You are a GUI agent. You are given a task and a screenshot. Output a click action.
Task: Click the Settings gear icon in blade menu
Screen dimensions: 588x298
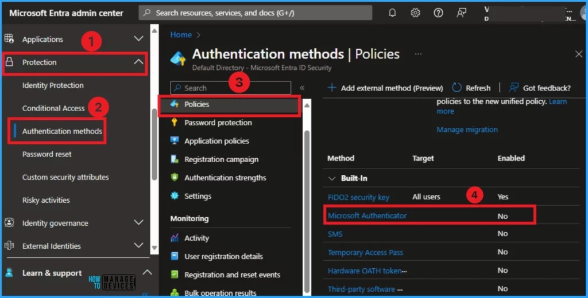175,195
